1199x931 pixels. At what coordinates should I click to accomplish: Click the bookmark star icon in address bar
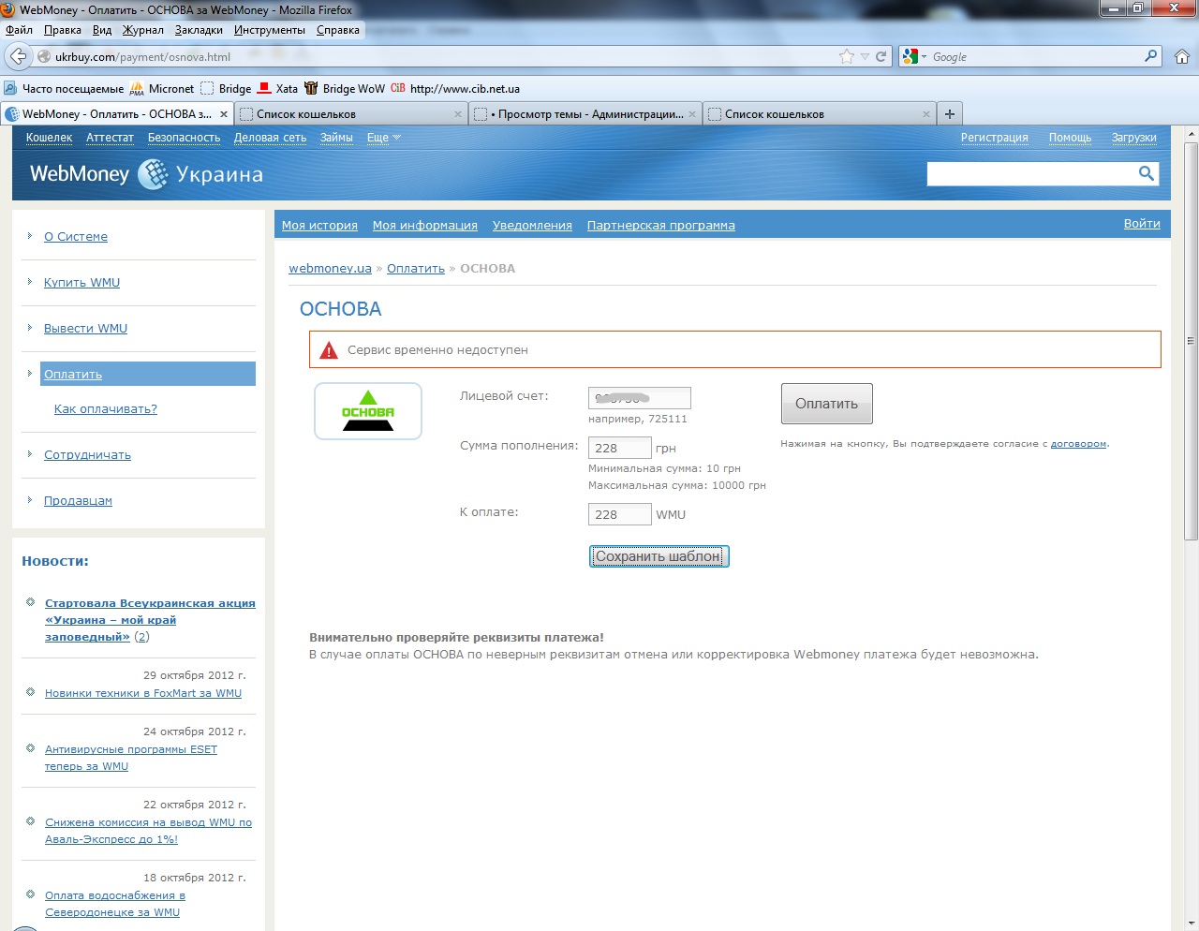tap(847, 56)
